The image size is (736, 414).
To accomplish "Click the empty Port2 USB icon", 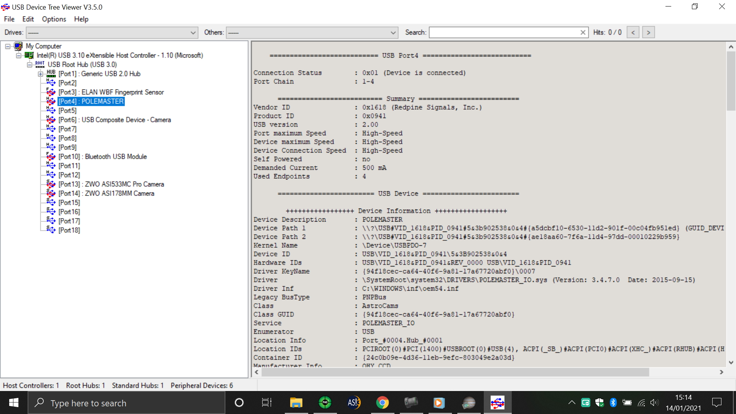I will tap(51, 83).
